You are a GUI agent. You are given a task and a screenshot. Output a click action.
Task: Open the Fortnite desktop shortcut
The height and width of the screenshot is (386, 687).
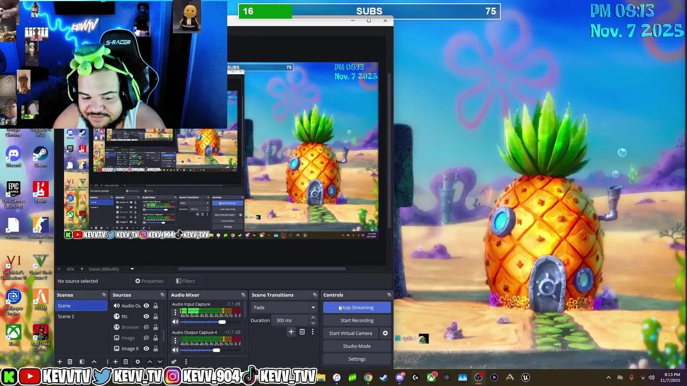[x=13, y=228]
